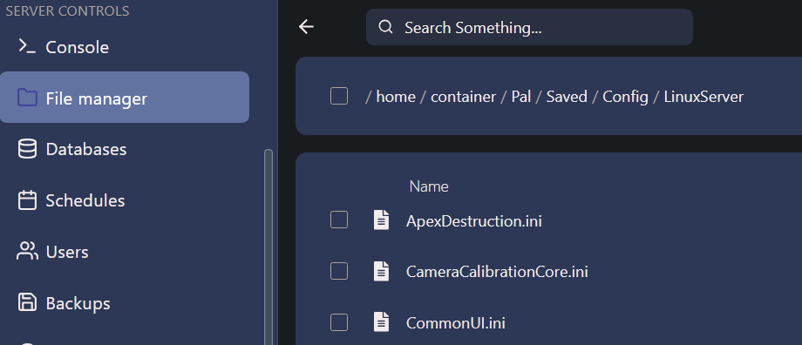The height and width of the screenshot is (345, 802).
Task: Check the box for ApexDestruction.ini
Action: [x=338, y=220]
